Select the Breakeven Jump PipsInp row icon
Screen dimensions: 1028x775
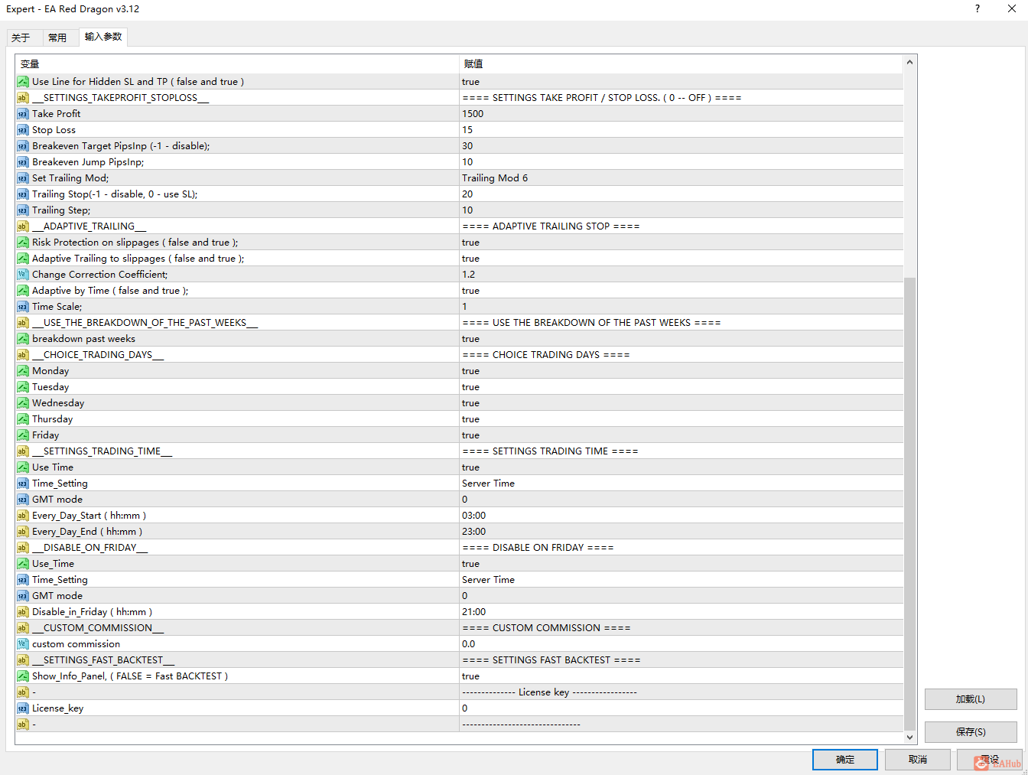point(23,162)
